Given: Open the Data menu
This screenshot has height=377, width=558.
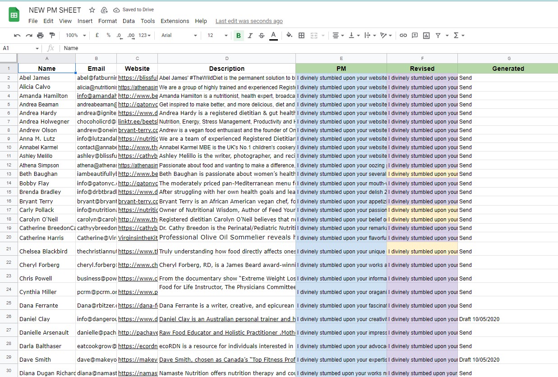Looking at the screenshot, I should (129, 21).
